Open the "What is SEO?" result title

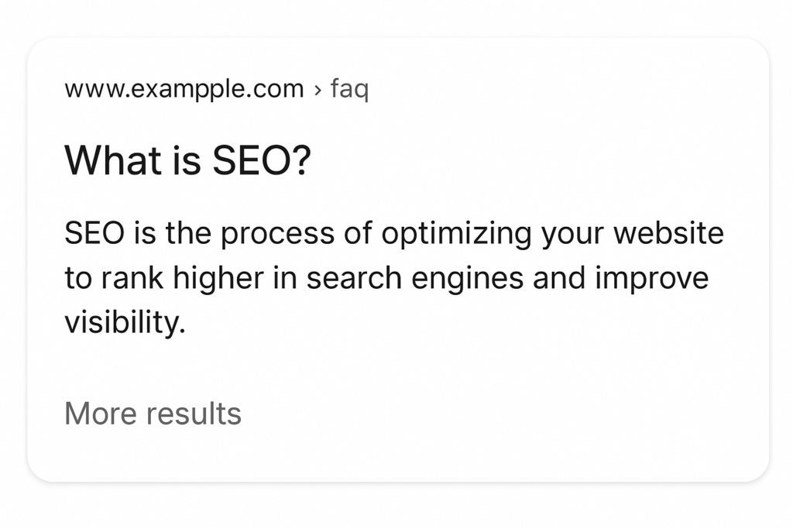[x=187, y=160]
